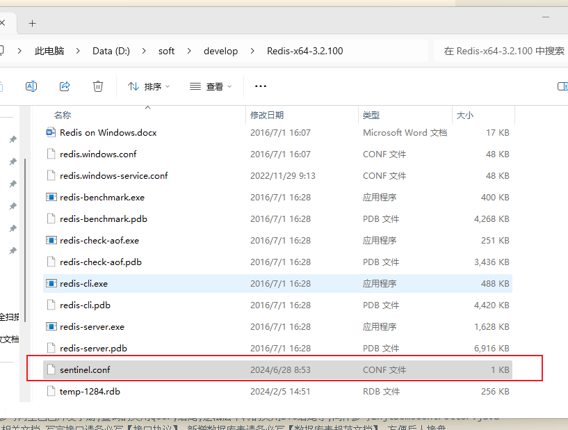Click the navigation pane scrollbar
This screenshot has height=430, width=568.
pyautogui.click(x=25, y=240)
